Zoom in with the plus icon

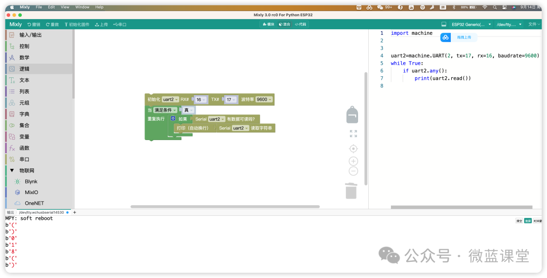coord(353,161)
